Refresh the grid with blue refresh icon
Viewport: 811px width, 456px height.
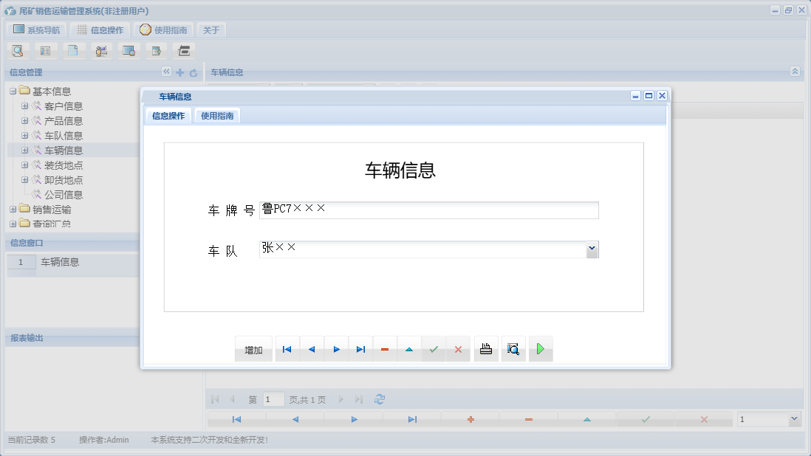(379, 398)
